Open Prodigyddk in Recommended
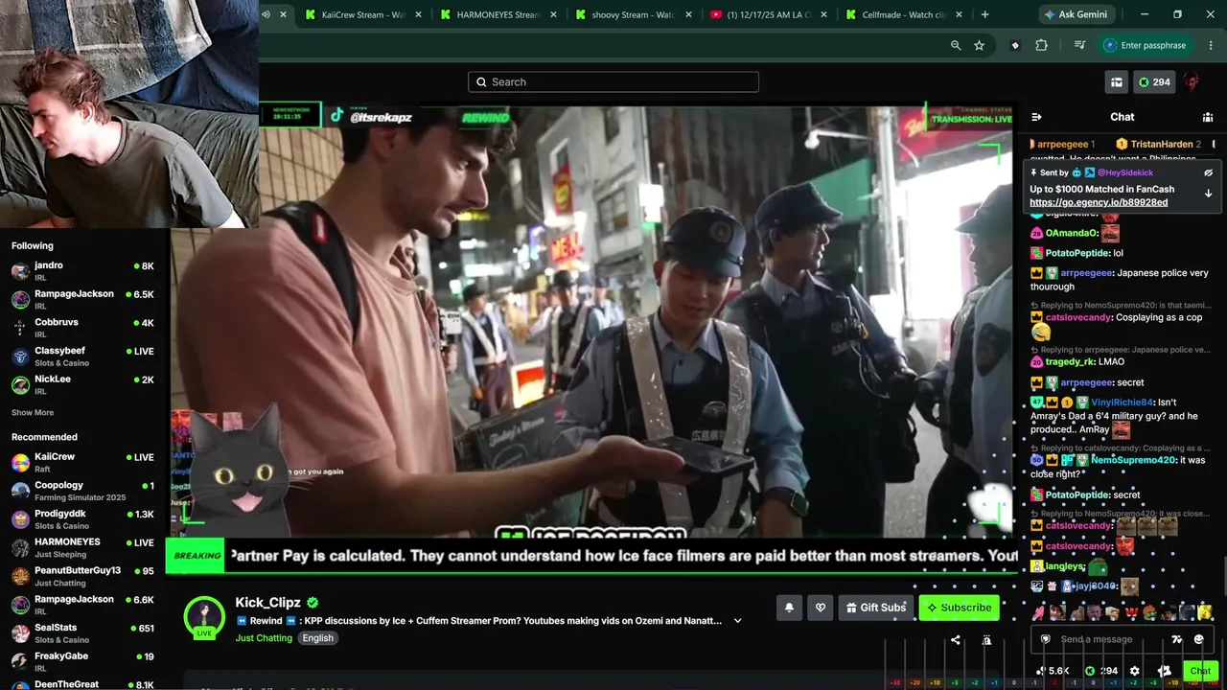This screenshot has width=1227, height=690. tap(82, 519)
